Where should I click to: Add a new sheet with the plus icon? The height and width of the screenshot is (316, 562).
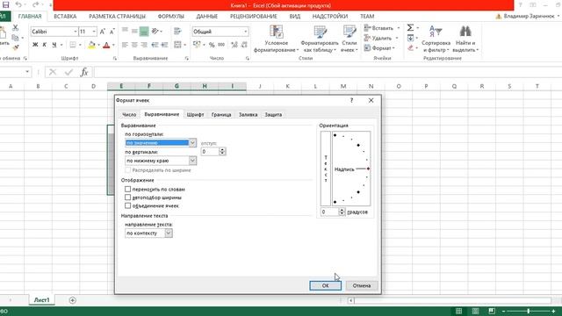click(x=72, y=300)
